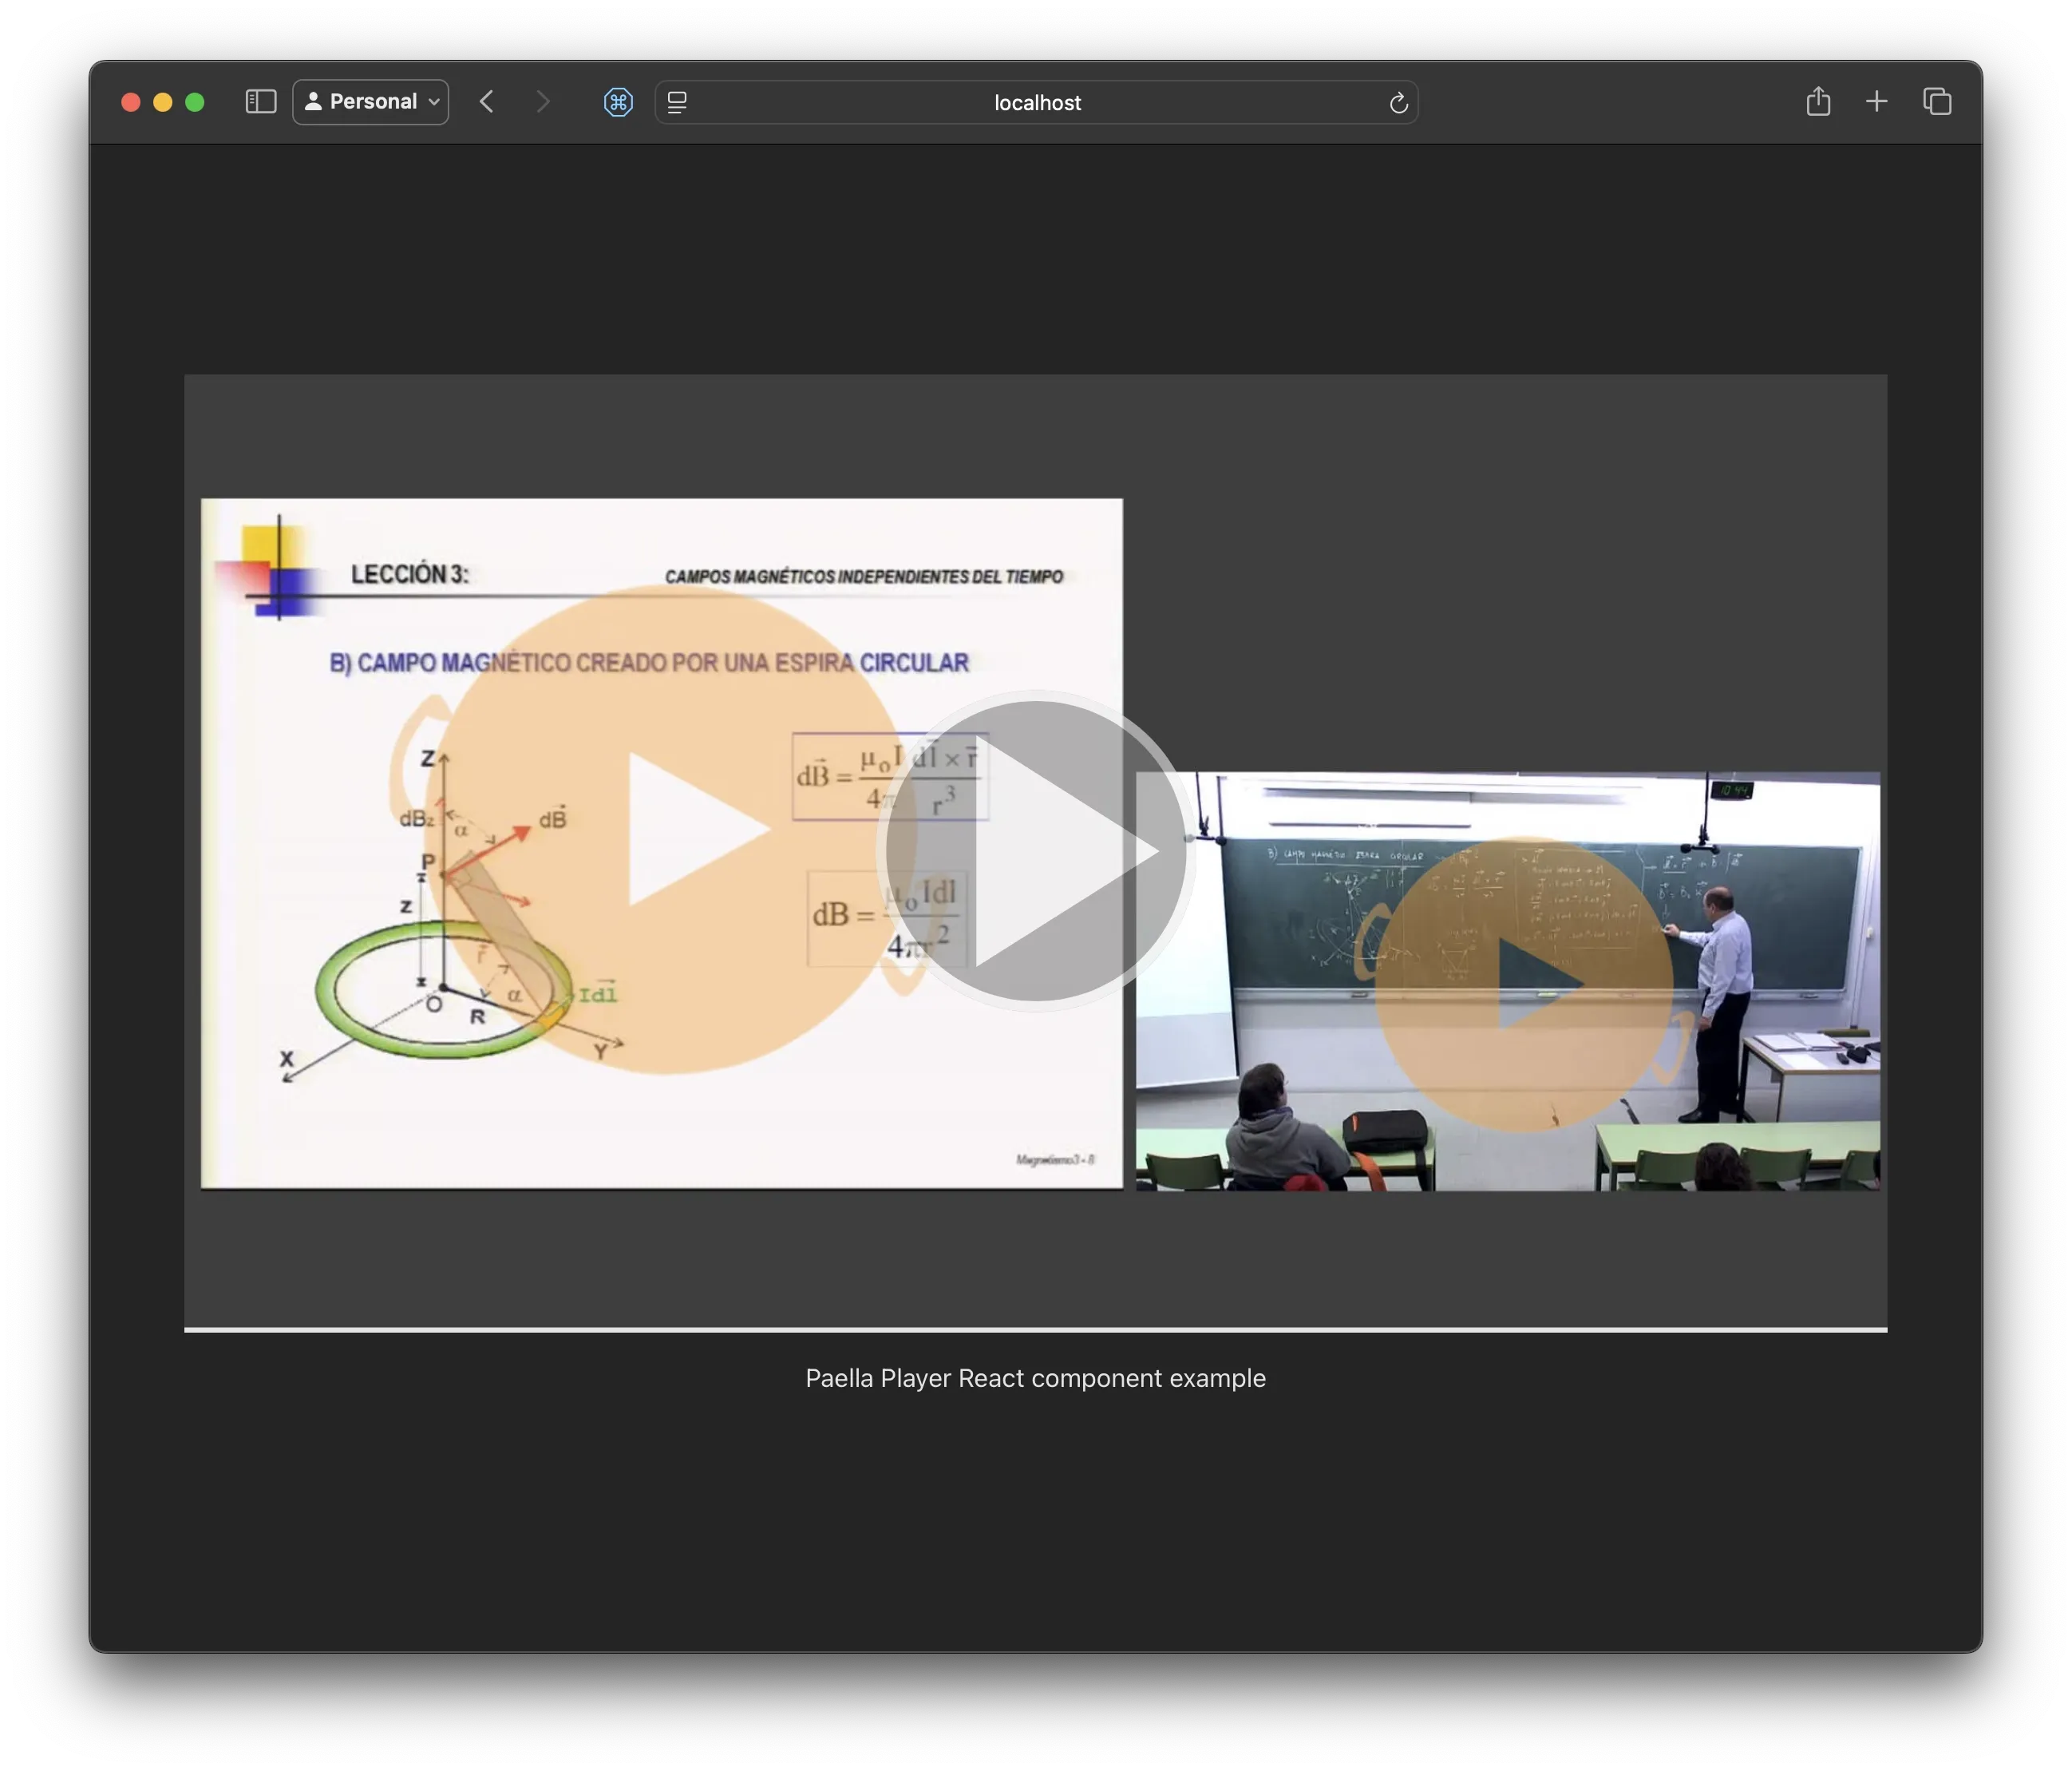Click the address bar showing localhost
The width and height of the screenshot is (2072, 1771).
point(1036,101)
